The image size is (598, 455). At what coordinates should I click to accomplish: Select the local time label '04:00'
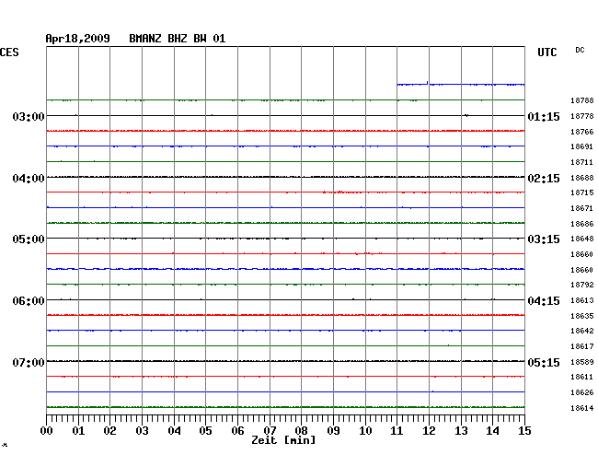29,179
